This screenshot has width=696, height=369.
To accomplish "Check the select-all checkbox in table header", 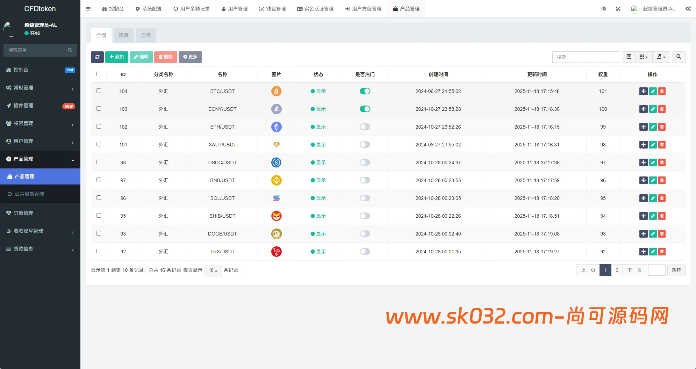I will pos(99,74).
